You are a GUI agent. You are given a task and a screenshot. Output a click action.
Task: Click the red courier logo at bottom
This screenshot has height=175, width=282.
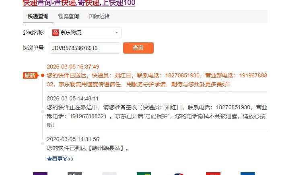pos(213,173)
